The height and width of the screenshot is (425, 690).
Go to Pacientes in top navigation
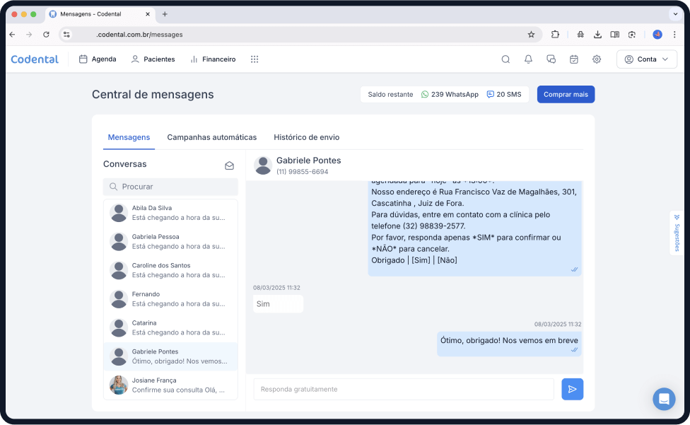[x=153, y=59]
